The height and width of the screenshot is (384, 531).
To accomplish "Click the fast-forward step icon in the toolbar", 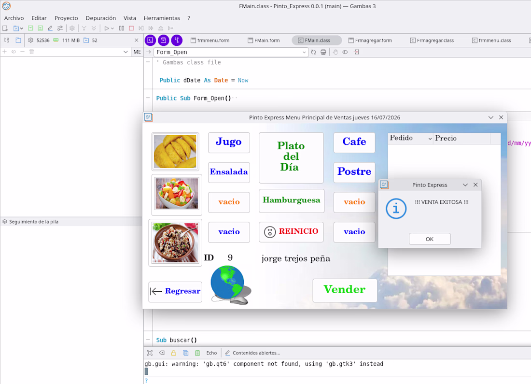I will coord(151,28).
